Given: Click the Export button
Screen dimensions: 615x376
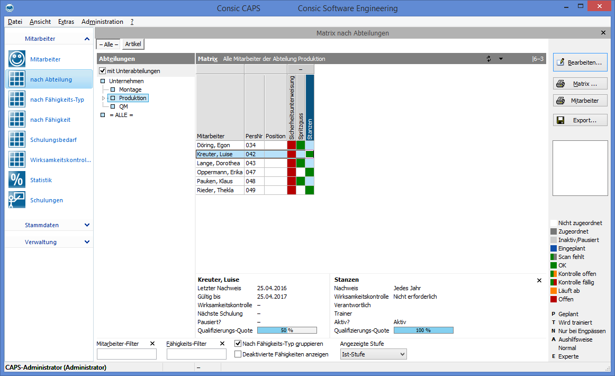Looking at the screenshot, I should (x=580, y=120).
